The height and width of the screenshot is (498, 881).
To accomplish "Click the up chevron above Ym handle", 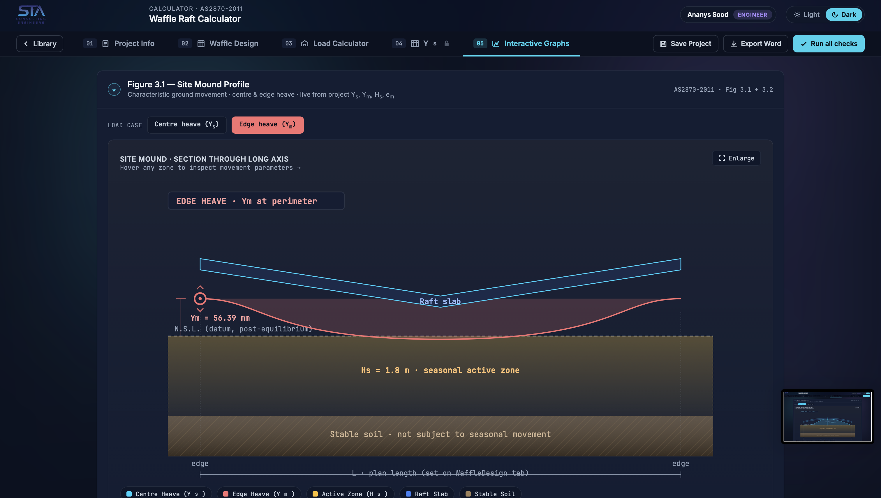I will (200, 287).
